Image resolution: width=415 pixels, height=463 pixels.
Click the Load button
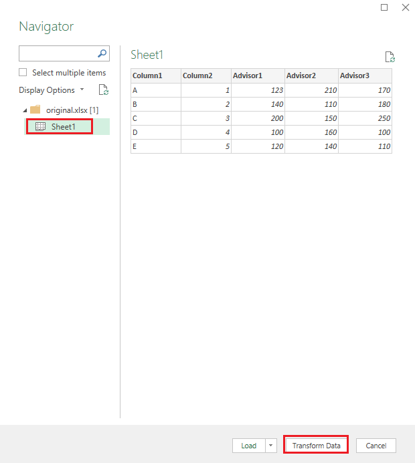pos(249,446)
